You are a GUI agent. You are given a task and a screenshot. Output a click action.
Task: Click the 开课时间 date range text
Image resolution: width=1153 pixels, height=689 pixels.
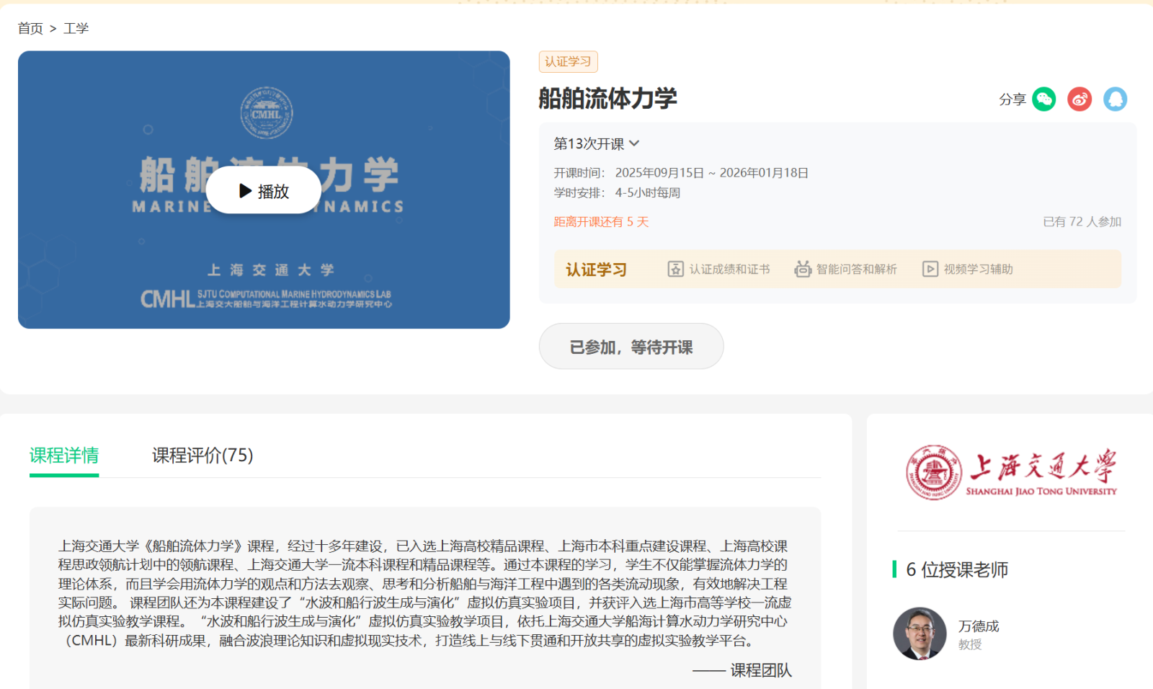pyautogui.click(x=711, y=173)
